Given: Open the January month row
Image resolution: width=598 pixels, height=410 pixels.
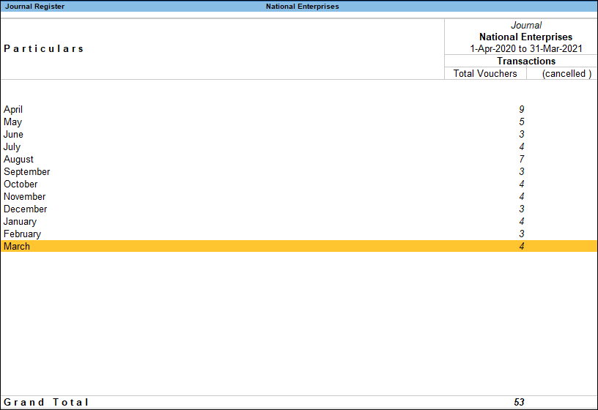Looking at the screenshot, I should (x=298, y=221).
